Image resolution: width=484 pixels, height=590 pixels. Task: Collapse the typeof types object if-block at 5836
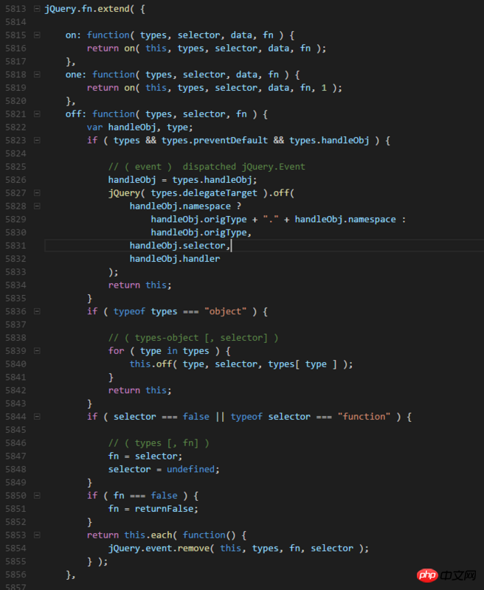pyautogui.click(x=37, y=311)
